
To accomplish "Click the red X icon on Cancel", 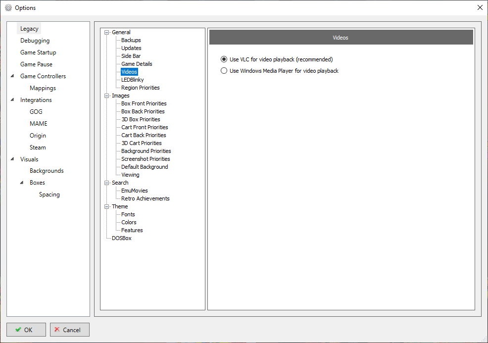I will pyautogui.click(x=57, y=329).
